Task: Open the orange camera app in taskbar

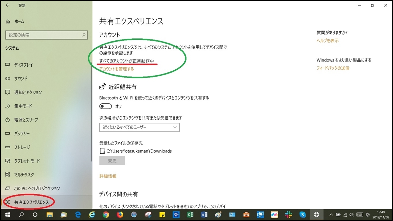Action: click(246, 215)
